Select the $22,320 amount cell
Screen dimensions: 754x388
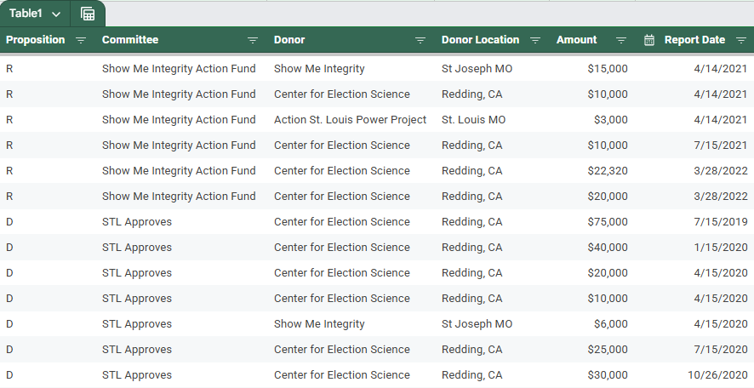click(x=608, y=171)
